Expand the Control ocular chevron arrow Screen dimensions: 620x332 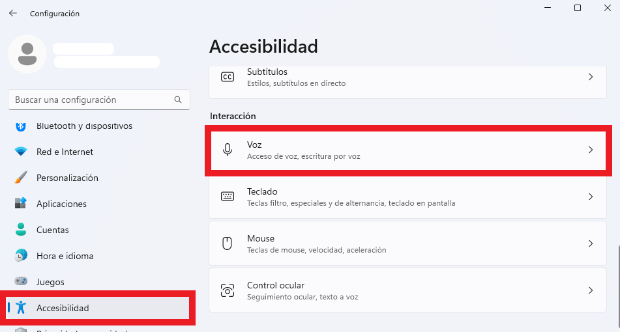pos(591,290)
